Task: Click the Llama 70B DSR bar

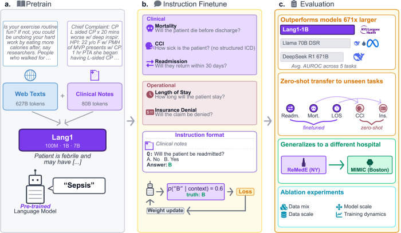Action: click(x=315, y=43)
